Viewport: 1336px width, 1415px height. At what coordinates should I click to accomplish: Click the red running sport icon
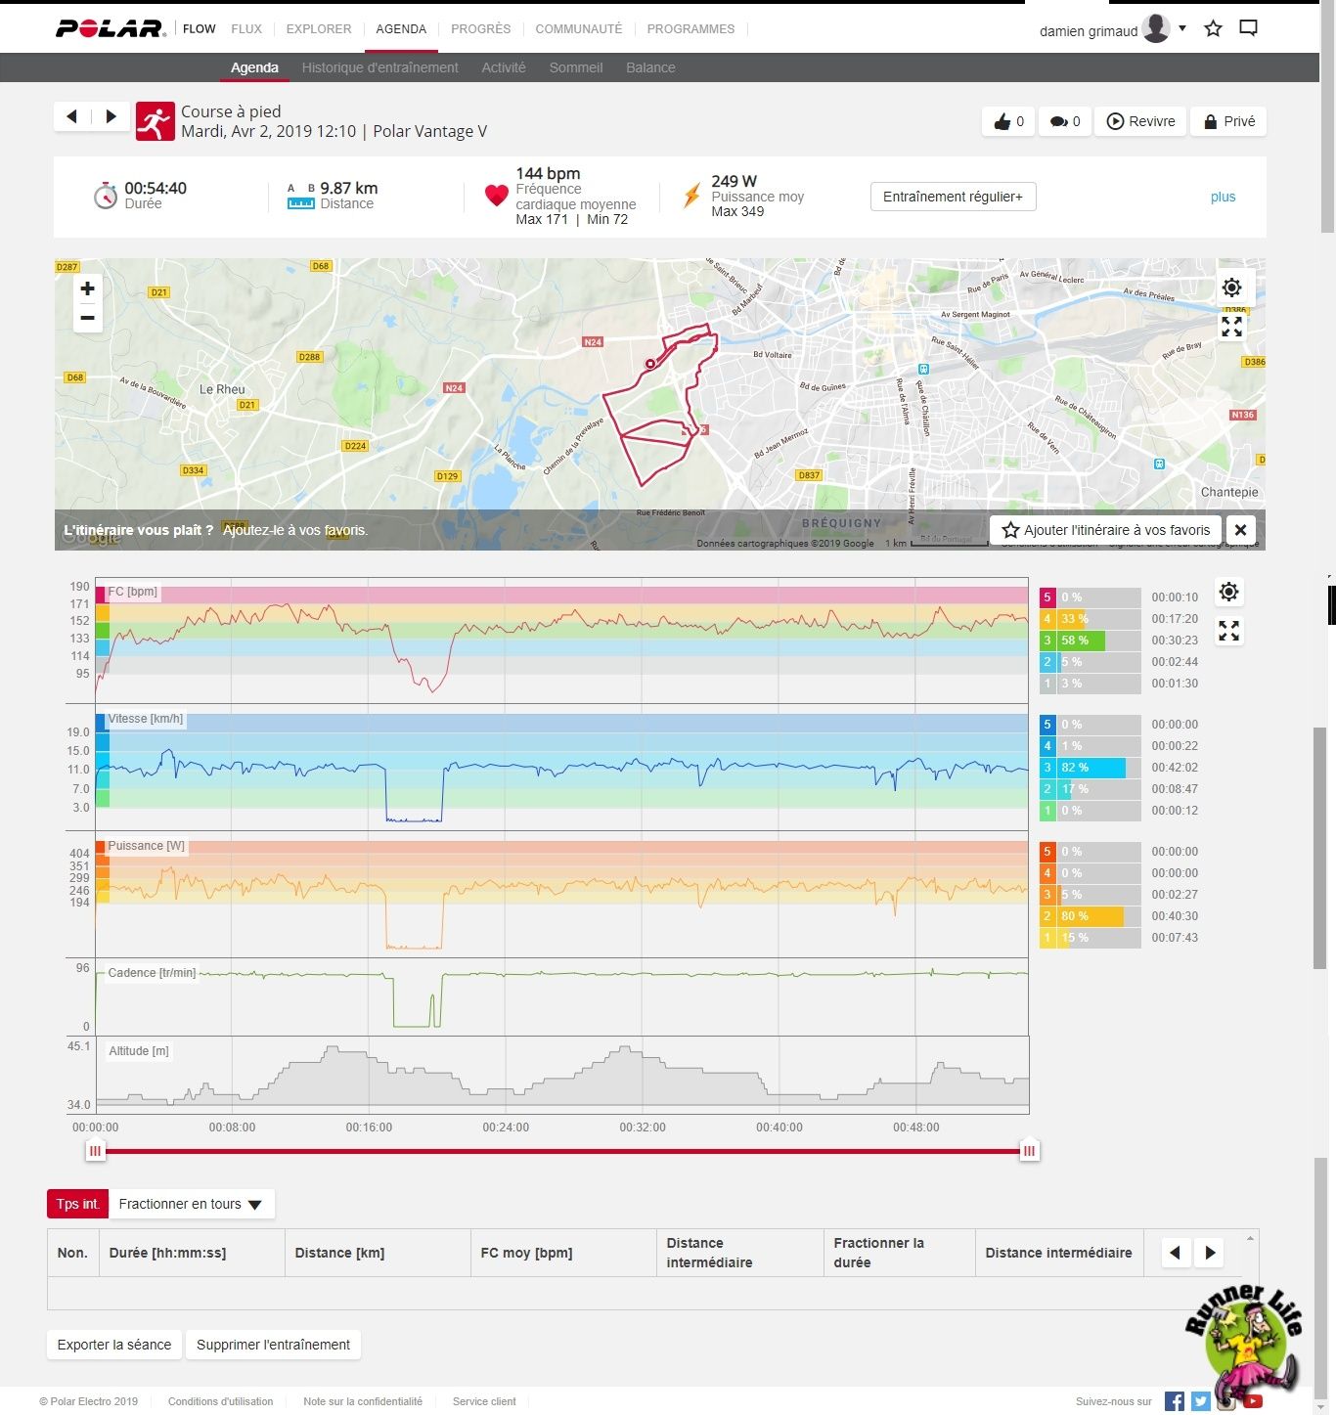[x=155, y=121]
